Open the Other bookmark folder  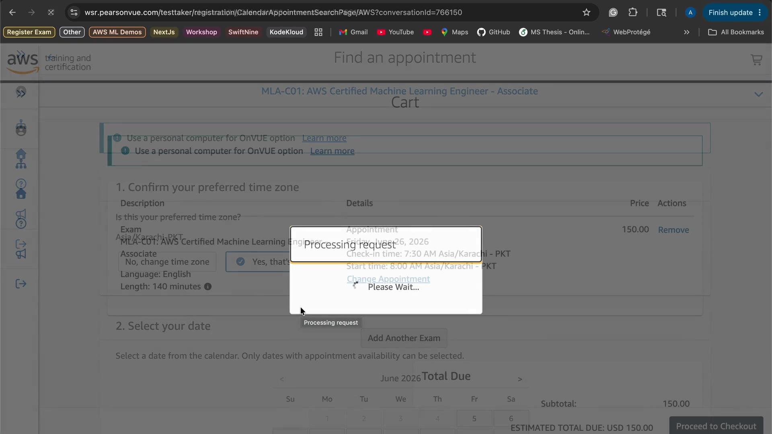point(72,32)
